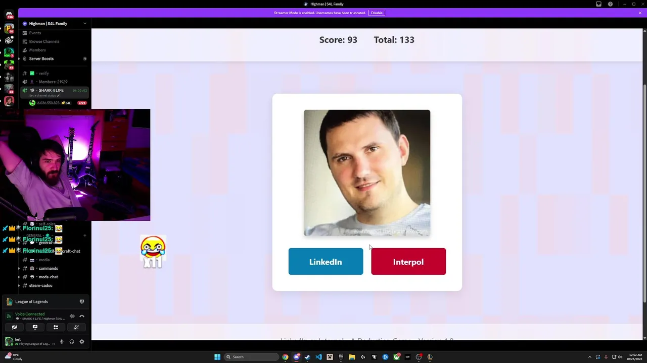Toggle noise suppression waveform icon
The image size is (647, 363).
click(x=73, y=316)
